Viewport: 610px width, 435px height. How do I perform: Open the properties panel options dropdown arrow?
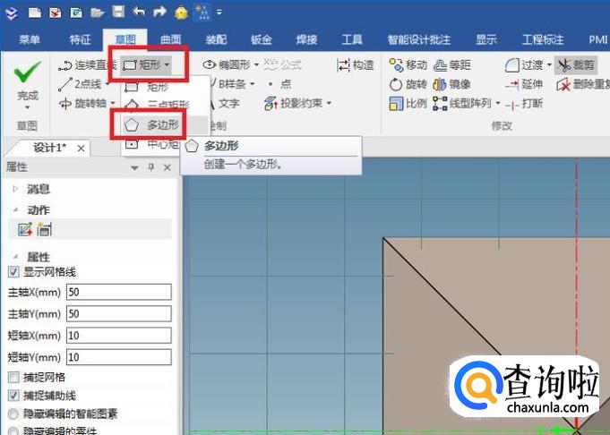pos(134,168)
